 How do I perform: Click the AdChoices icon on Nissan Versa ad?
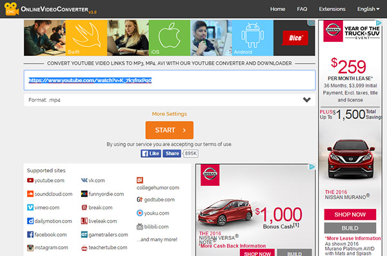click(x=312, y=167)
